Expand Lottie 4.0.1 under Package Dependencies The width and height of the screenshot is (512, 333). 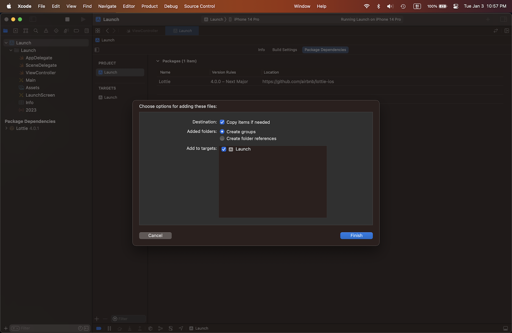pyautogui.click(x=6, y=128)
